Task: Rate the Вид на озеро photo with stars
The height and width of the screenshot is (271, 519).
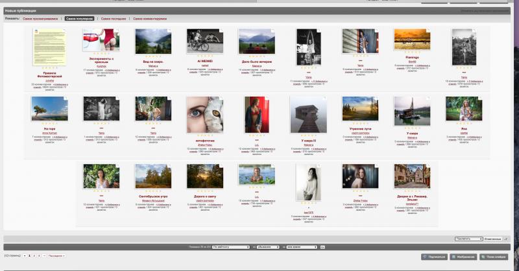Action: click(x=153, y=57)
